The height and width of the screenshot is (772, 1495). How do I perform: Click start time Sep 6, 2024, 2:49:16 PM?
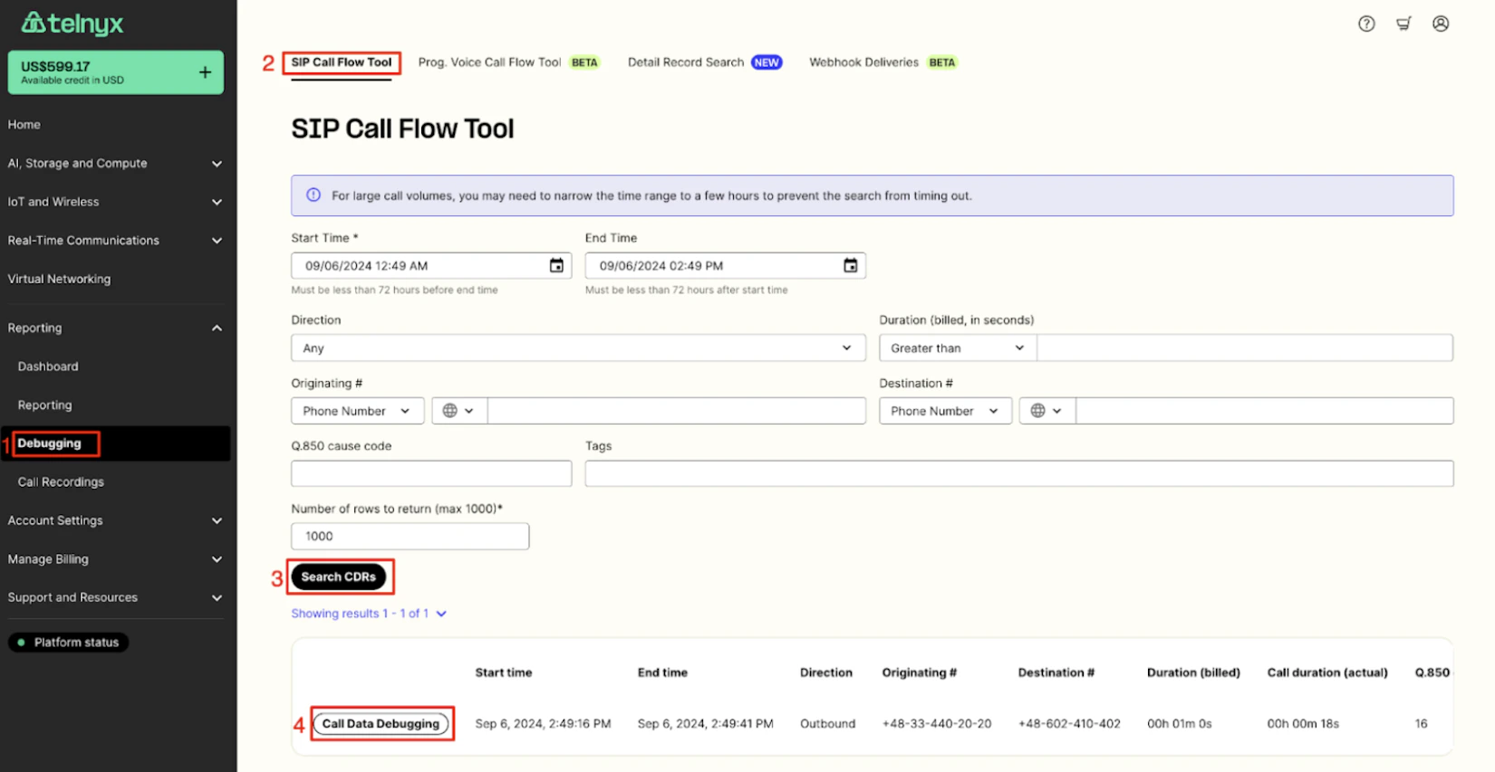point(543,724)
